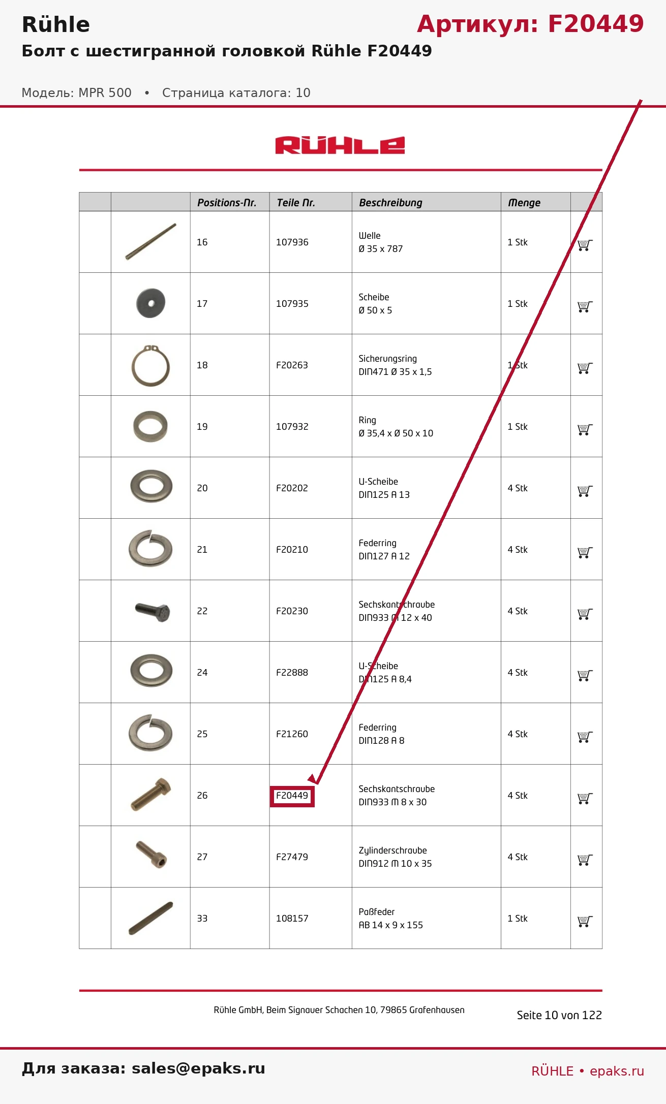Image resolution: width=666 pixels, height=1104 pixels.
Task: Add Ring 107932 to shopping cart
Action: click(x=585, y=429)
